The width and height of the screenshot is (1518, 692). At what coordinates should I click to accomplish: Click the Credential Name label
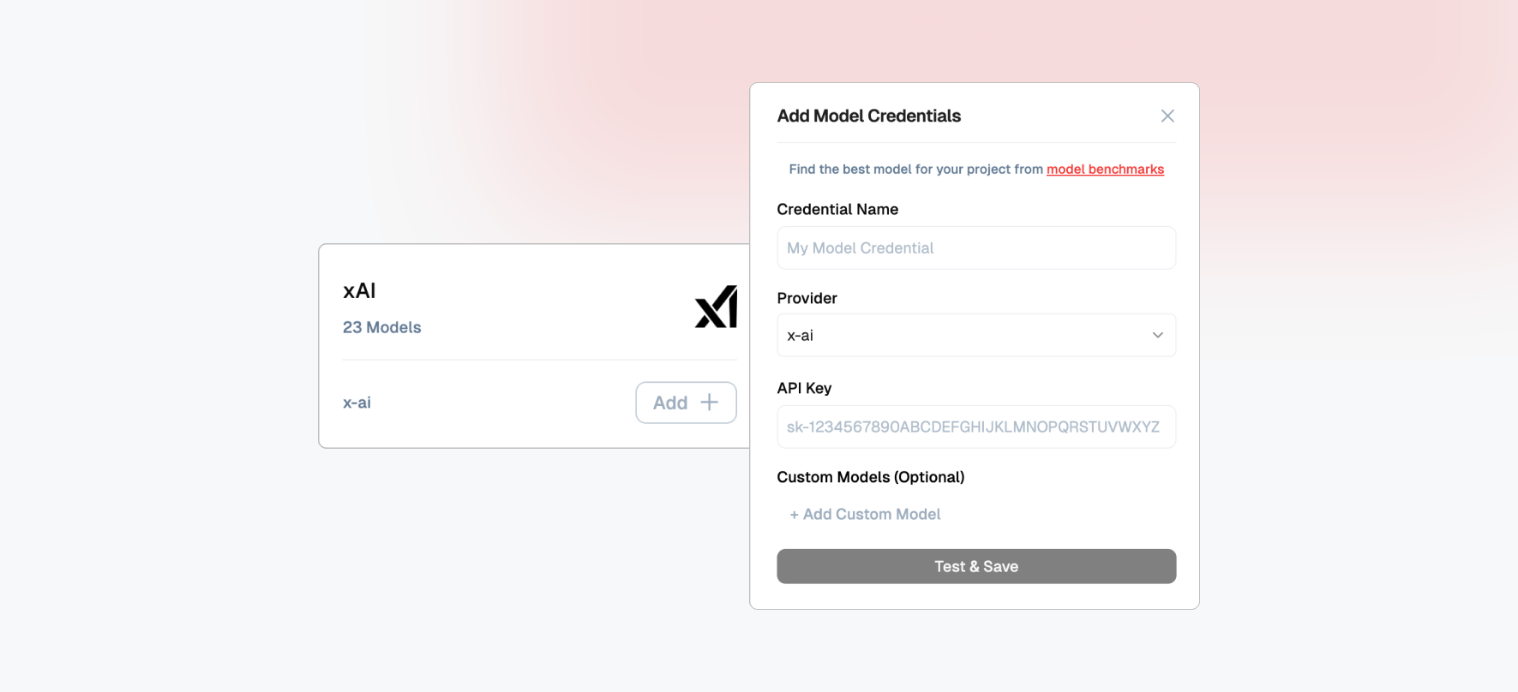coord(837,209)
